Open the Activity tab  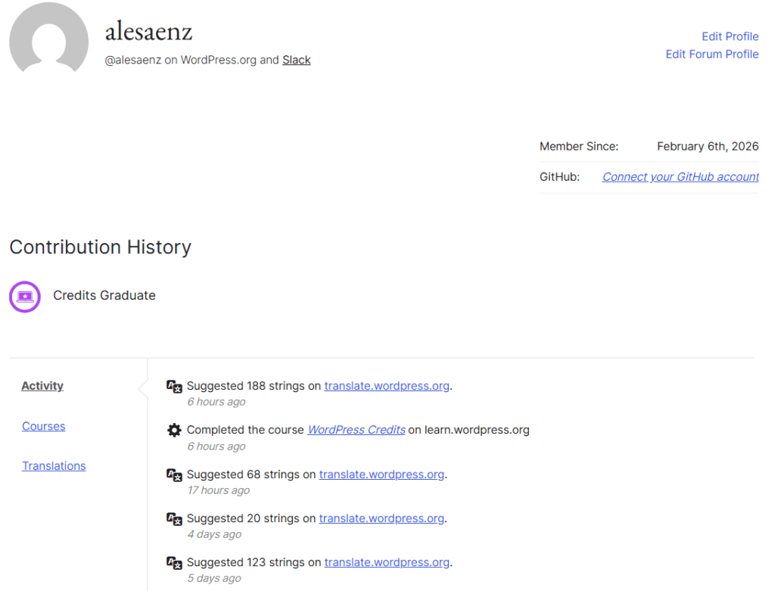[x=42, y=386]
